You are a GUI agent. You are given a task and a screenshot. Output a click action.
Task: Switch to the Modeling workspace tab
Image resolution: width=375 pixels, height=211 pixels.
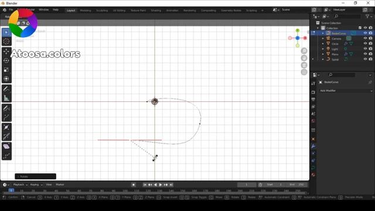(x=86, y=11)
